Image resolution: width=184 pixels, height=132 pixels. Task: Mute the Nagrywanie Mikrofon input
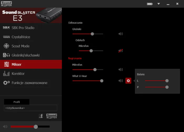point(120,69)
